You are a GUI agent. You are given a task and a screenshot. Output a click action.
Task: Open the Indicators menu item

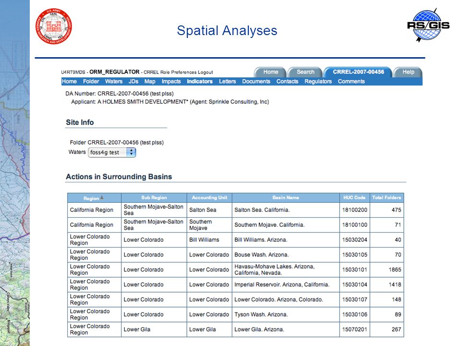click(200, 82)
